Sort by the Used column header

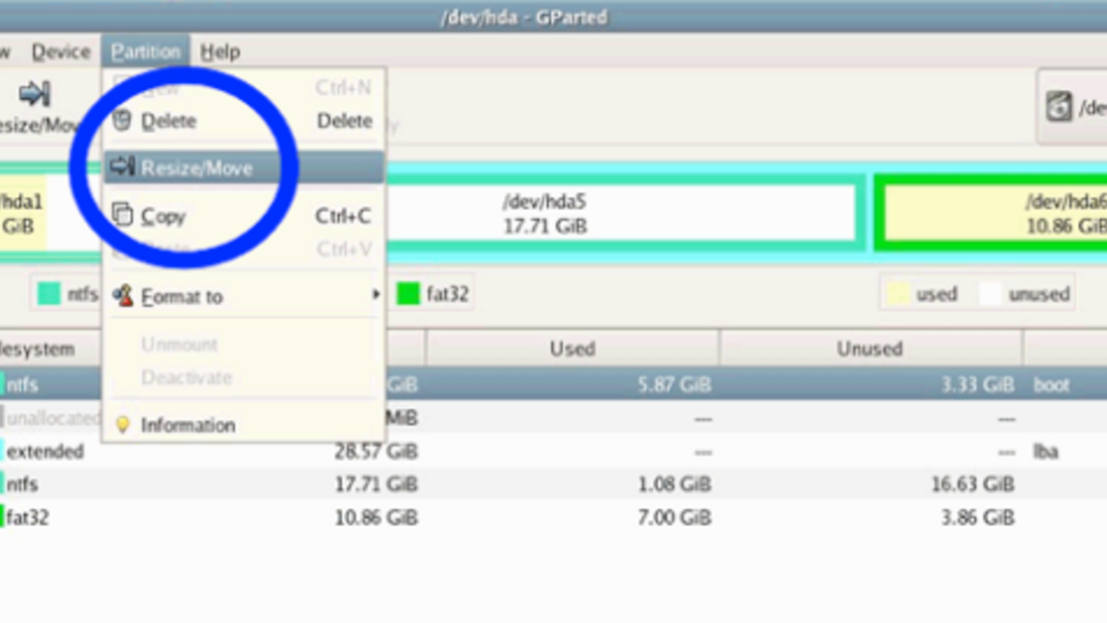[572, 349]
